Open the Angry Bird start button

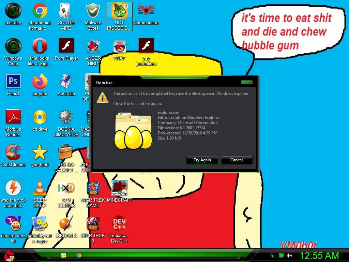pyautogui.click(x=9, y=255)
